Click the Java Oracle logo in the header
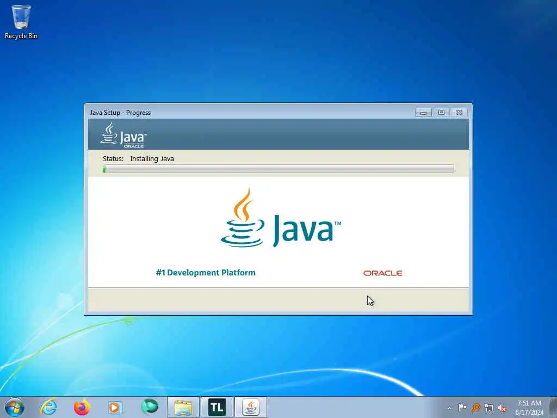 (123, 135)
